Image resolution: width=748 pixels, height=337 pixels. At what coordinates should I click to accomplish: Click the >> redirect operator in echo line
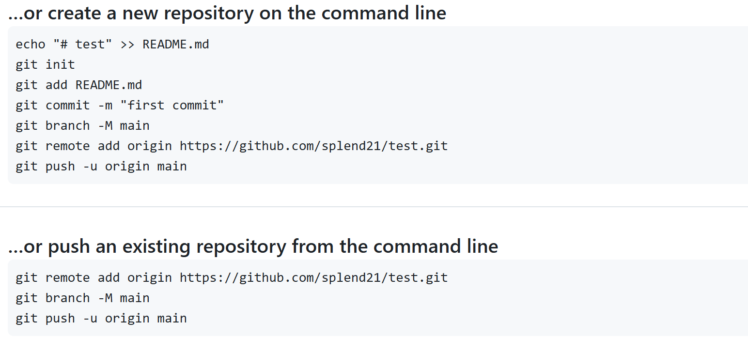(127, 45)
